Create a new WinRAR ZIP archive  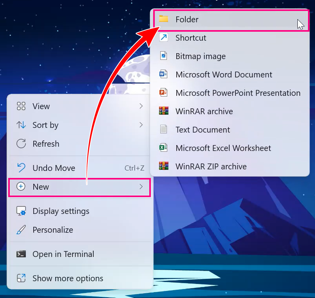pyautogui.click(x=211, y=166)
